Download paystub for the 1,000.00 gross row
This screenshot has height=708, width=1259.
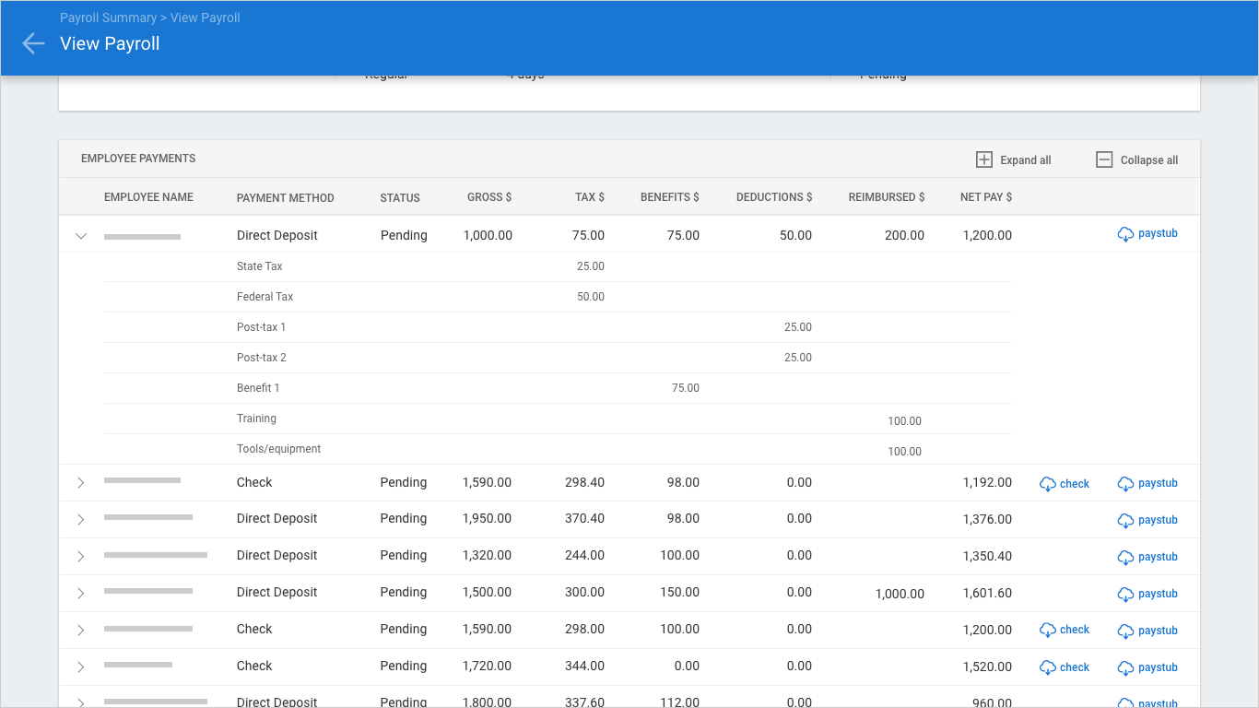point(1147,234)
